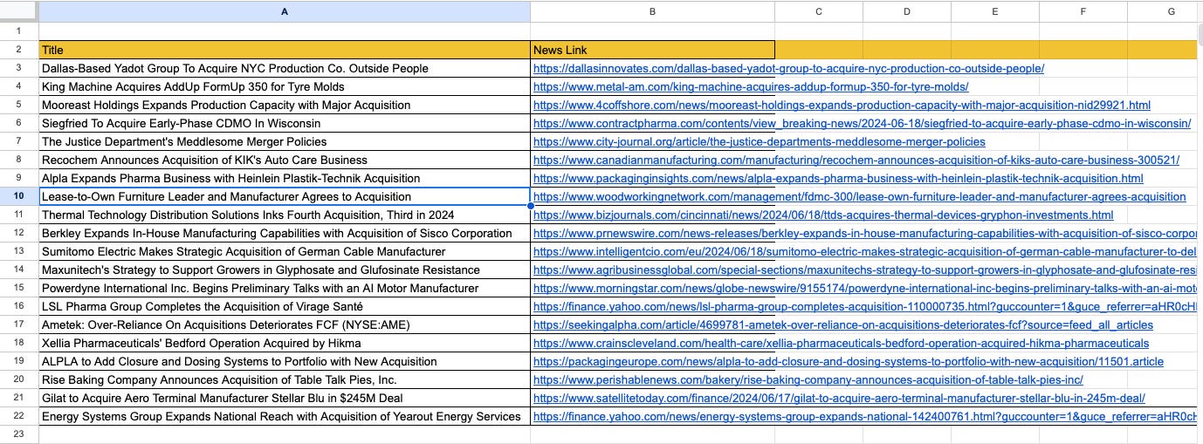Open the seekingalpha.com Ametek link
This screenshot has height=444, width=1203.
[x=843, y=324]
